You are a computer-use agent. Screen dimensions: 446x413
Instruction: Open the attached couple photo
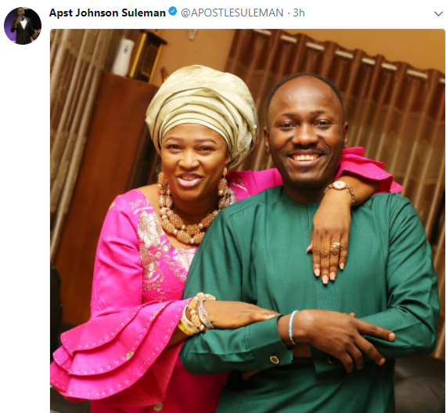[247, 221]
